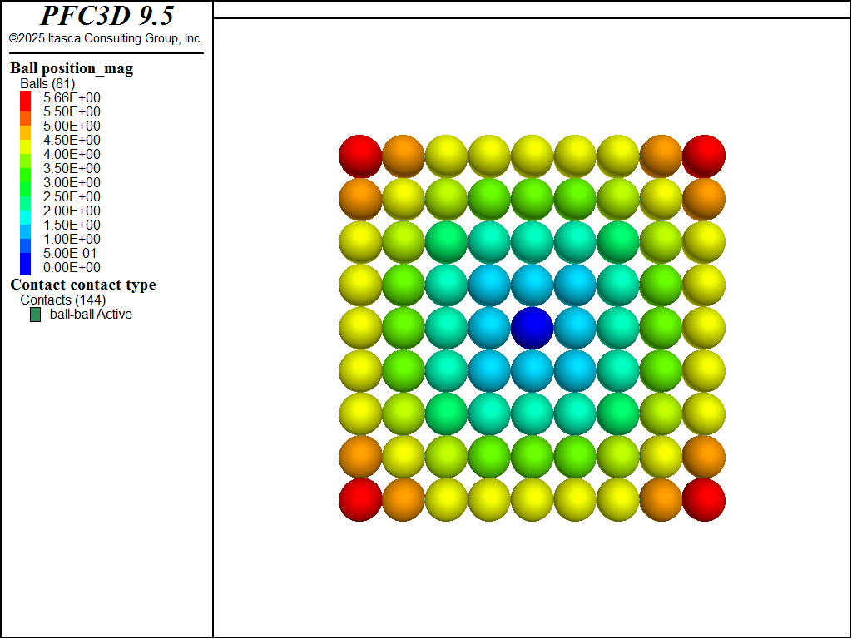Screen dimensions: 852x639
Task: Pick the red ball at the bottom-right corner
Action: pos(704,500)
